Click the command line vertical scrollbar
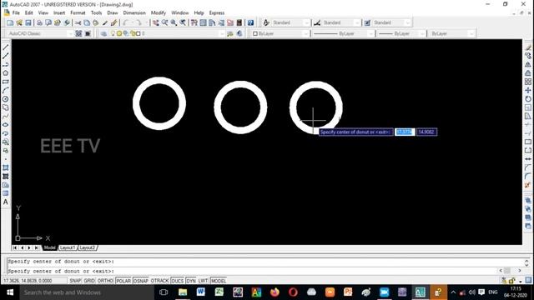 pos(526,262)
